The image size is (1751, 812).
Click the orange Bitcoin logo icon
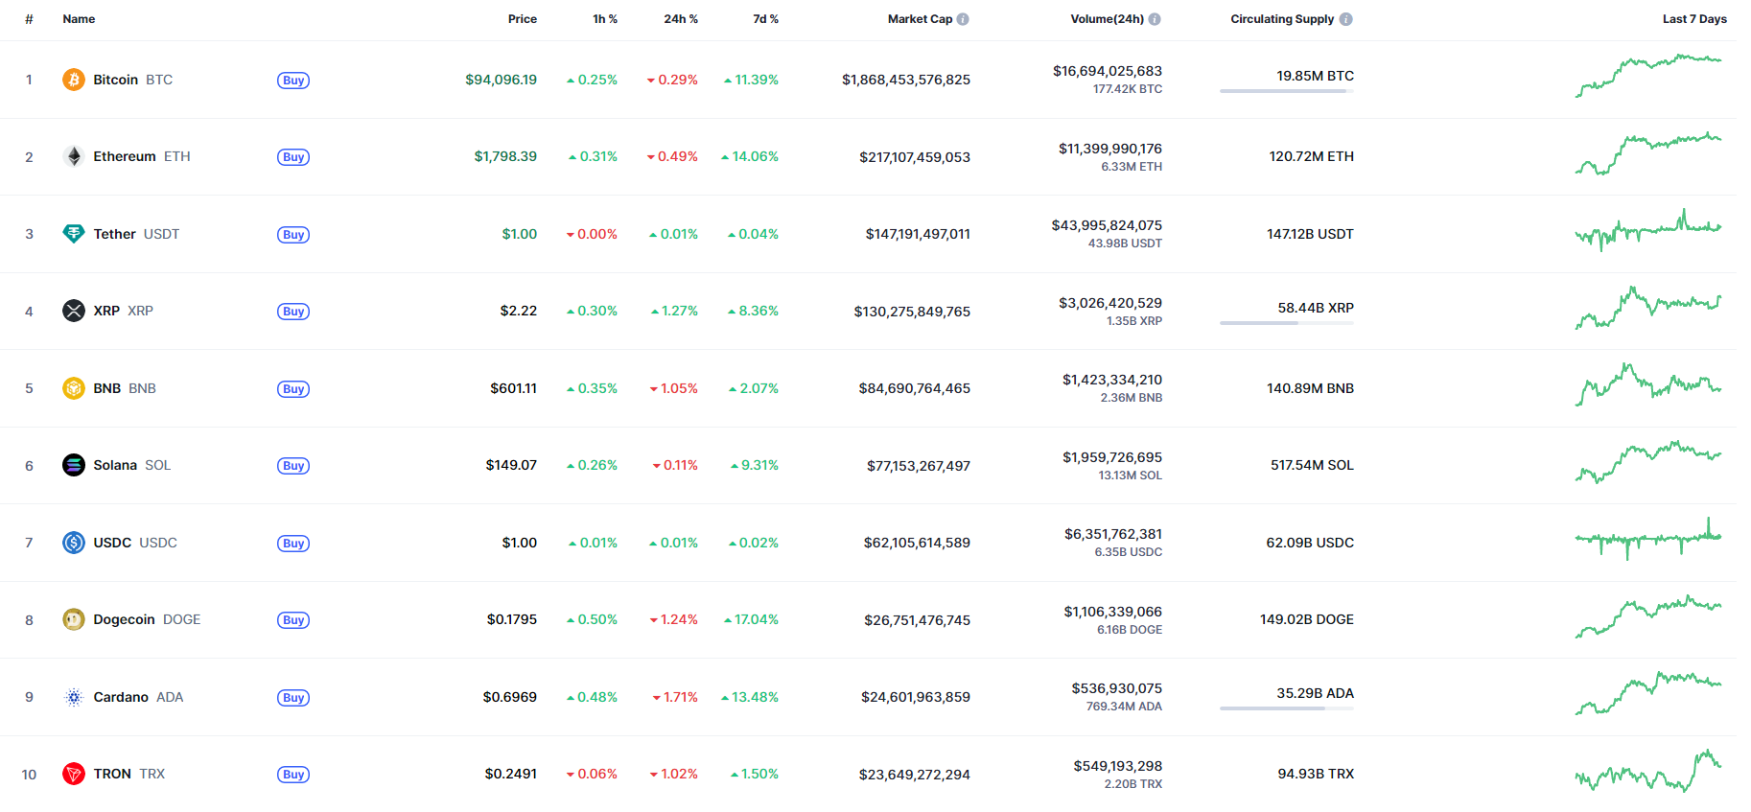tap(74, 80)
